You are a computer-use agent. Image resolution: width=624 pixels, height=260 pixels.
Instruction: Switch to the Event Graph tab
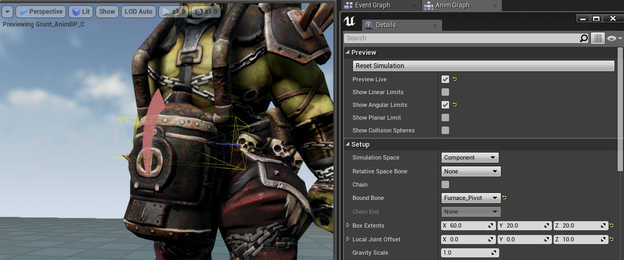373,5
